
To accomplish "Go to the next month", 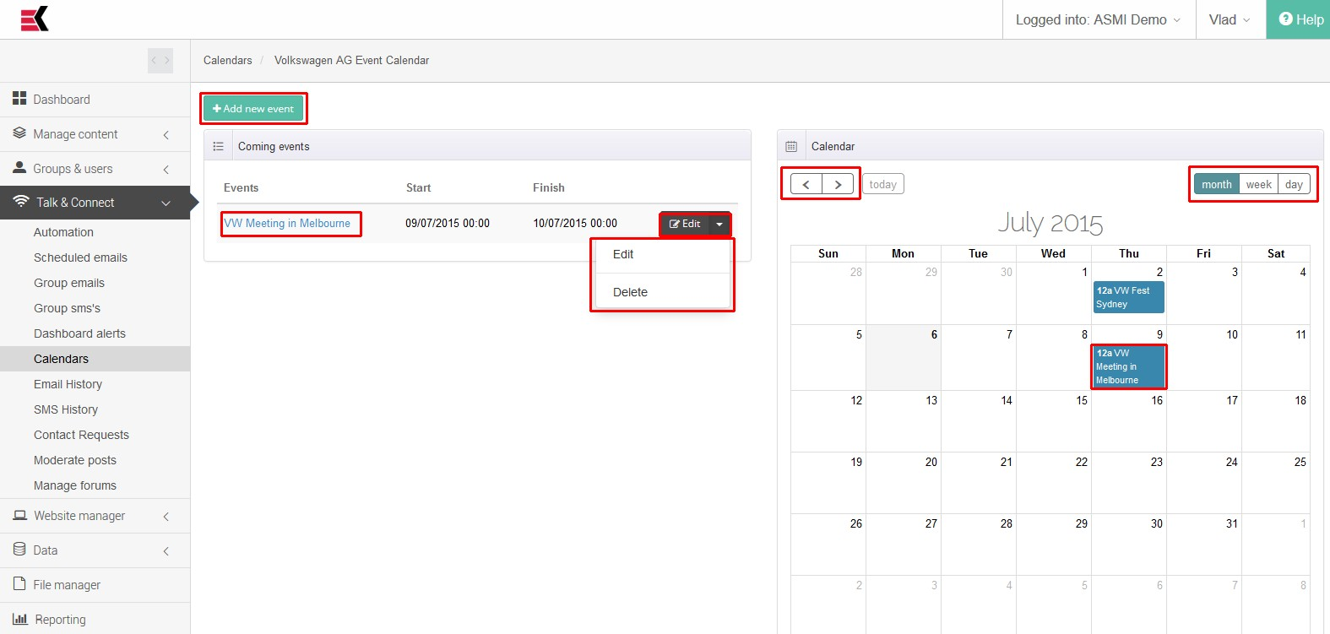I will click(838, 184).
